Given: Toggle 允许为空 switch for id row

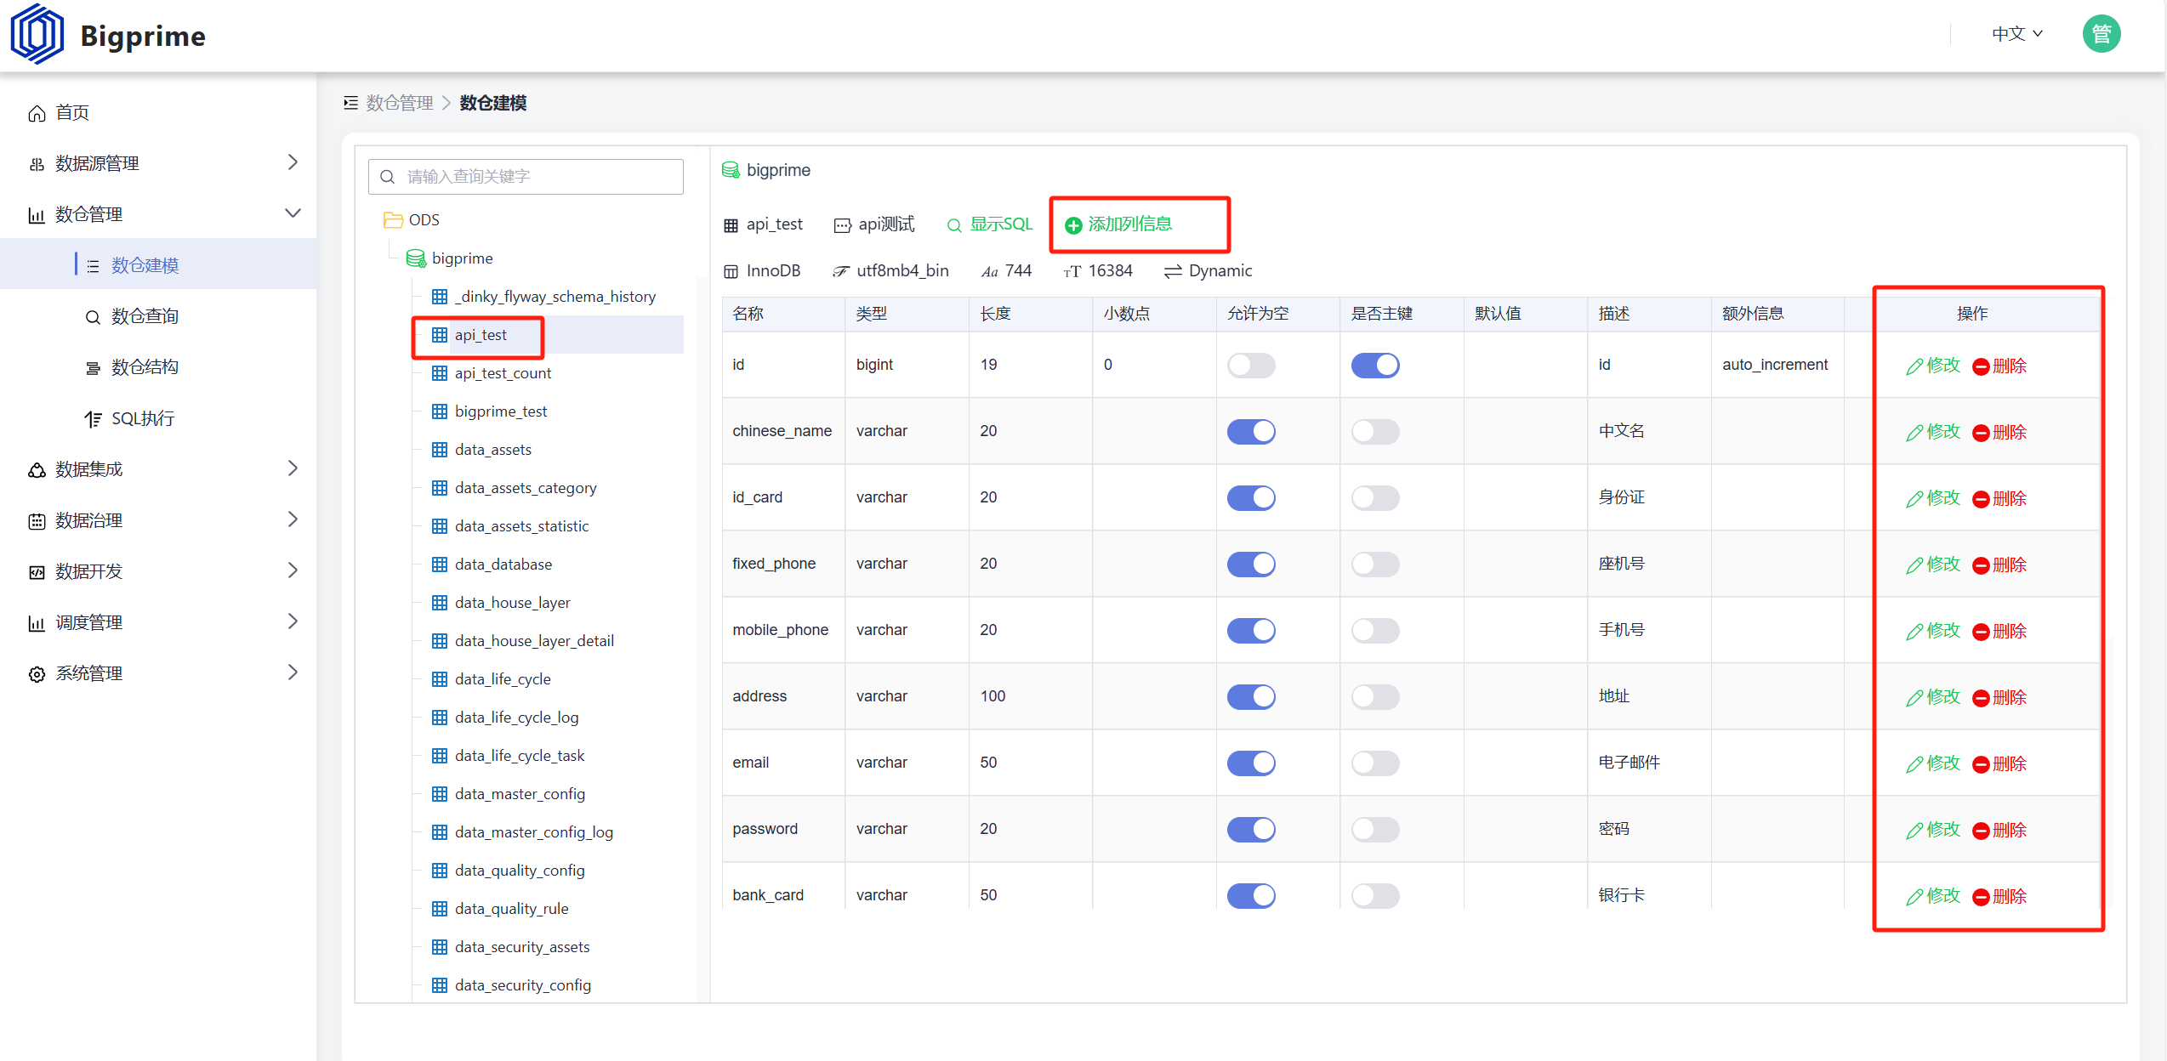Looking at the screenshot, I should coord(1251,366).
